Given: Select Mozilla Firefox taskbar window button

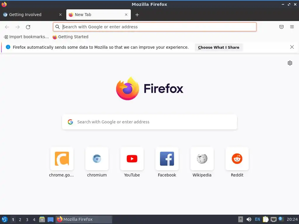Looking at the screenshot, I should [x=84, y=219].
